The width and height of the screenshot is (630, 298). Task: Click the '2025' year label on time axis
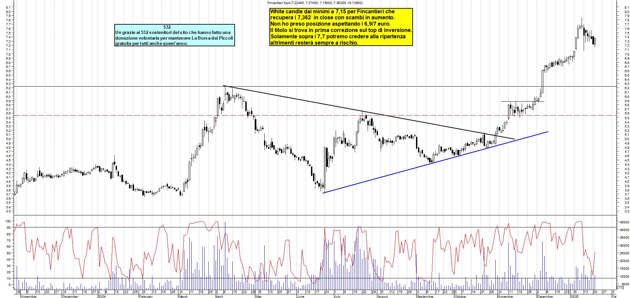575,296
